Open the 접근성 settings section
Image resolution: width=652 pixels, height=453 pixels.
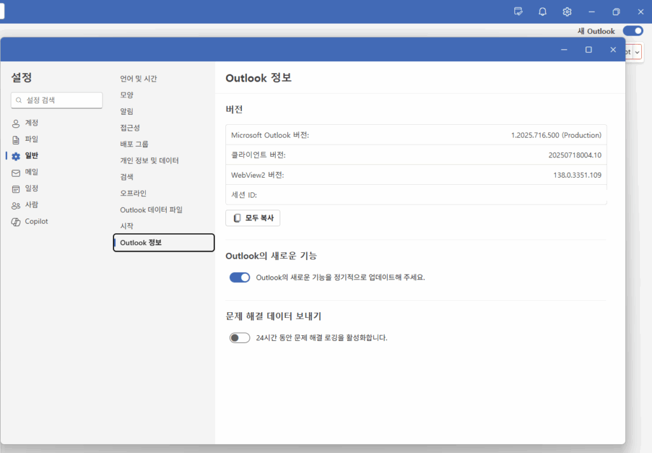click(x=130, y=128)
